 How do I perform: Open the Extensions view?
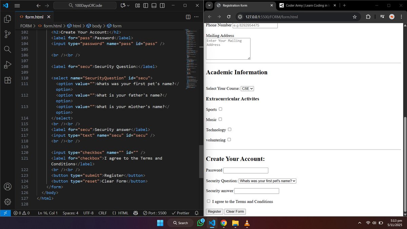[7, 80]
